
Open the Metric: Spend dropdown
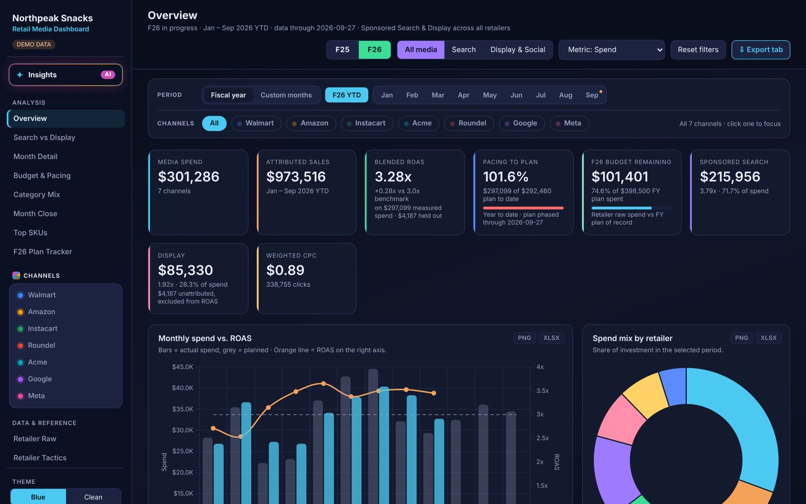pos(612,50)
